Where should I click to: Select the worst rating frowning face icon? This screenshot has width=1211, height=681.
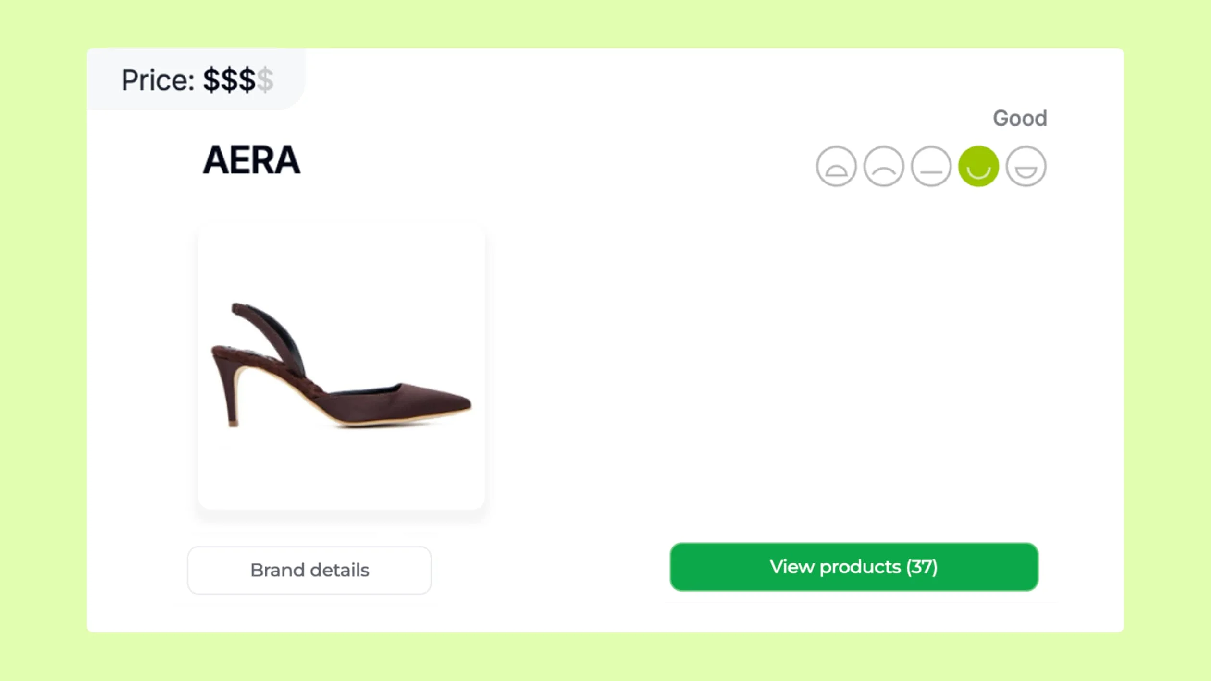pos(836,165)
